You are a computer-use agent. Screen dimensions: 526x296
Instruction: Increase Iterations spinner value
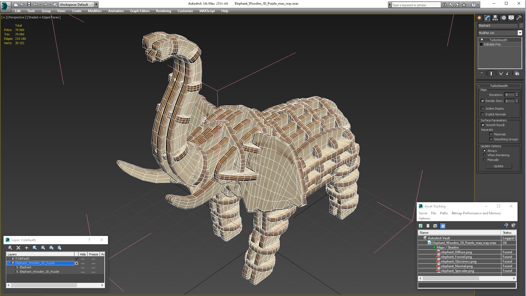tap(517, 94)
